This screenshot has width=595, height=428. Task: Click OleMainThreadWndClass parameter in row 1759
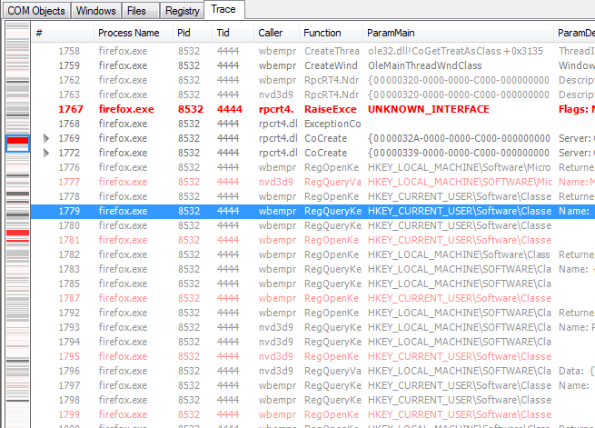424,65
